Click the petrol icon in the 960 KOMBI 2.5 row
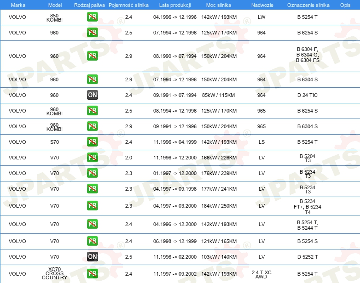 click(x=92, y=110)
